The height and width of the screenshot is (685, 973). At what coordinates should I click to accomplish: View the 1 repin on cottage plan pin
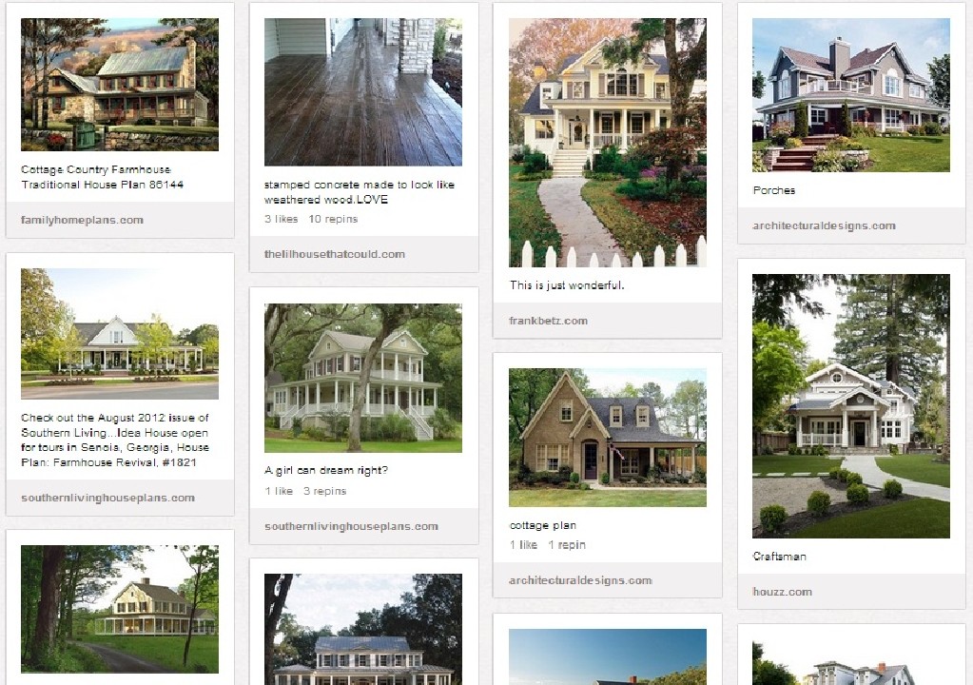click(567, 545)
